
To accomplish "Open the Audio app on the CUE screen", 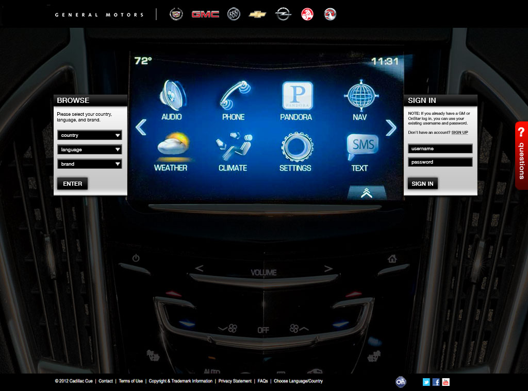I will (x=172, y=95).
